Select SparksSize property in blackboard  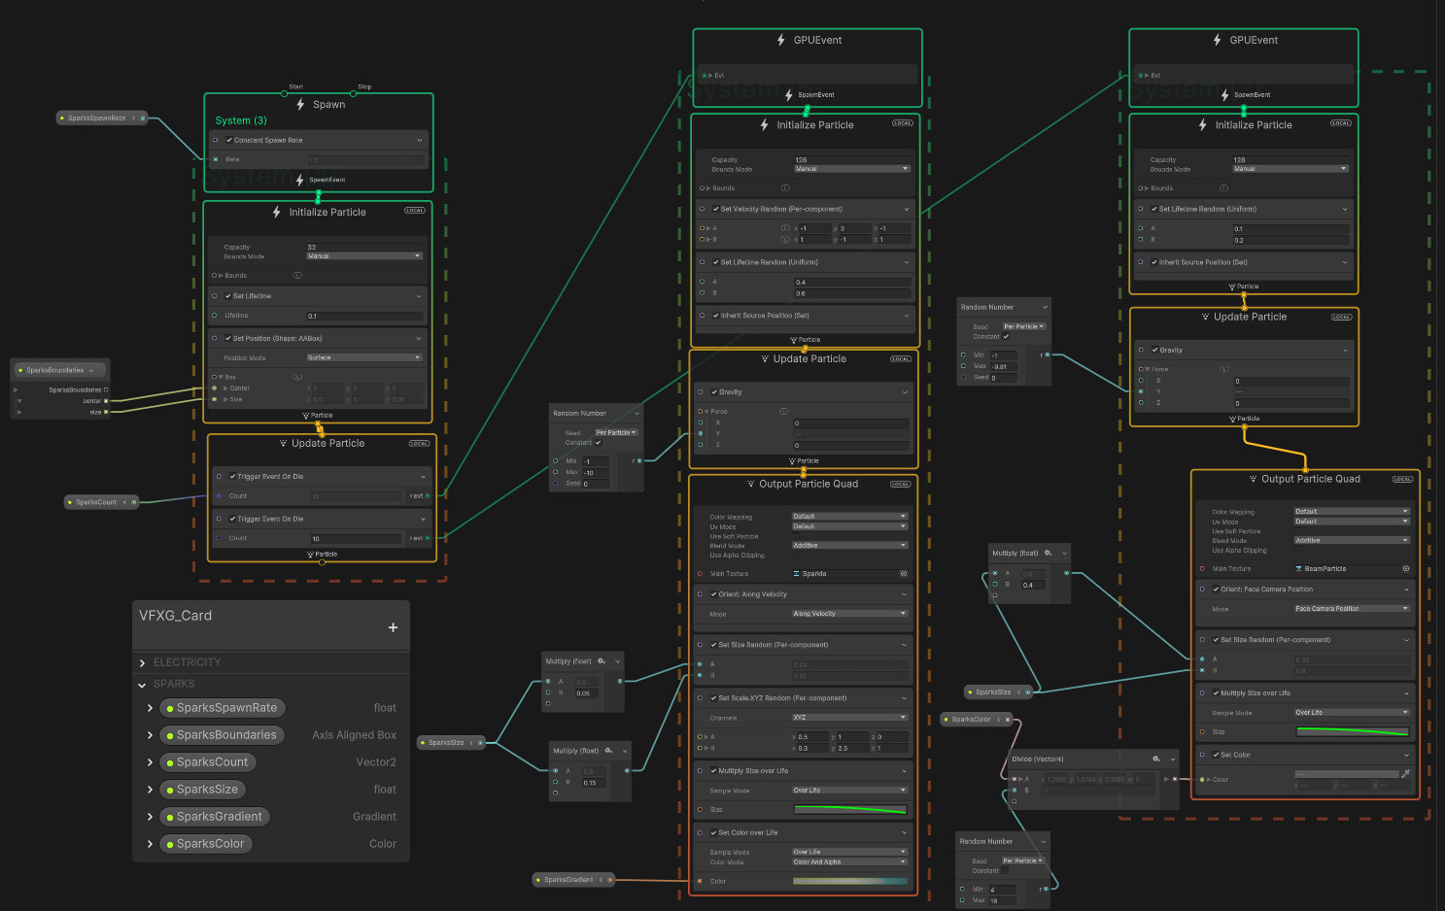(x=203, y=790)
